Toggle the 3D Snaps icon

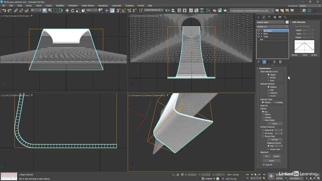pyautogui.click(x=118, y=11)
